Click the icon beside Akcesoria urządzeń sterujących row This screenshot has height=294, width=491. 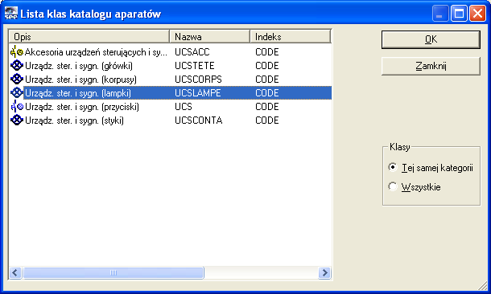coord(17,52)
